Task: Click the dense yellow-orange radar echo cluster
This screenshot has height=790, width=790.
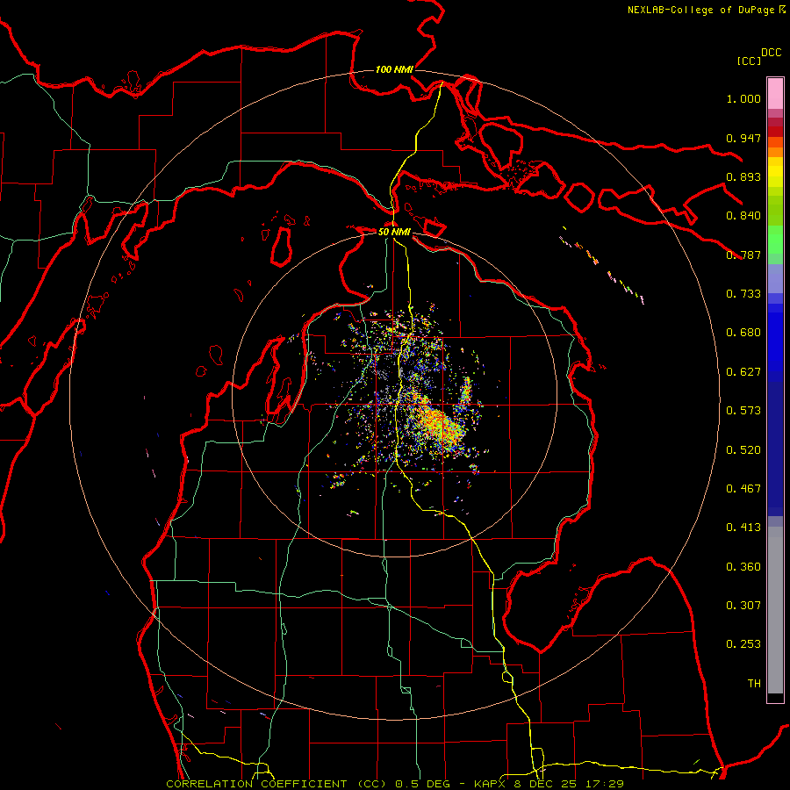Action: point(438,422)
